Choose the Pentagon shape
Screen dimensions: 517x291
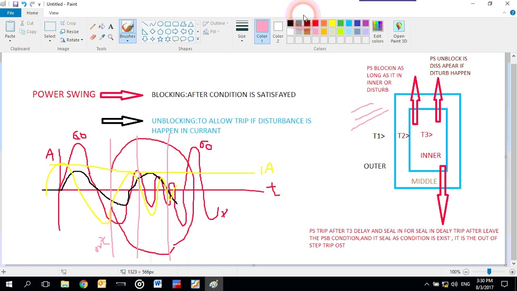click(160, 32)
